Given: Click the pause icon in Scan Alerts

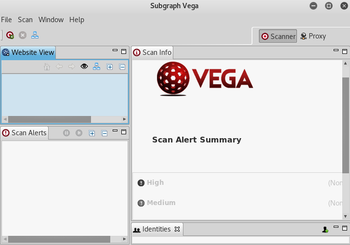Looking at the screenshot, I should point(66,133).
